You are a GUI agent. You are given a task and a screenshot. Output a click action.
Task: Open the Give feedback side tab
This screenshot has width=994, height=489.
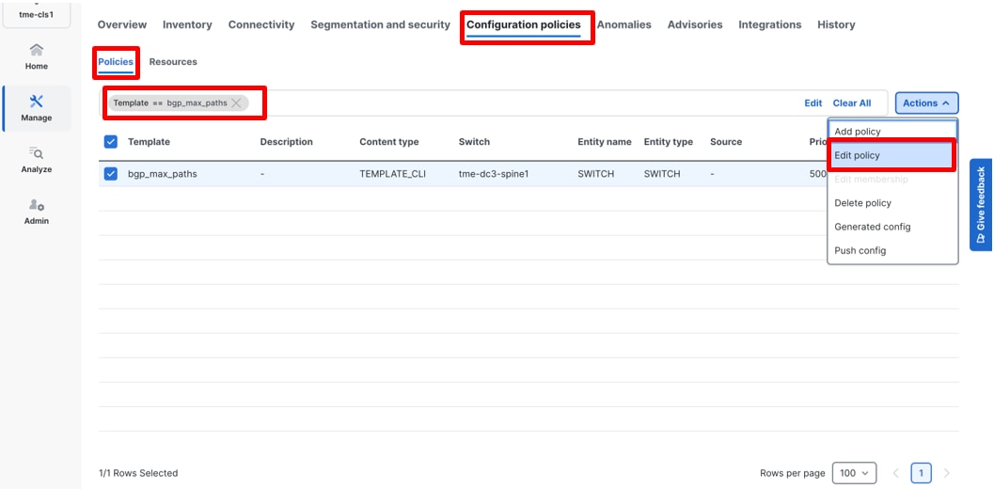click(981, 205)
